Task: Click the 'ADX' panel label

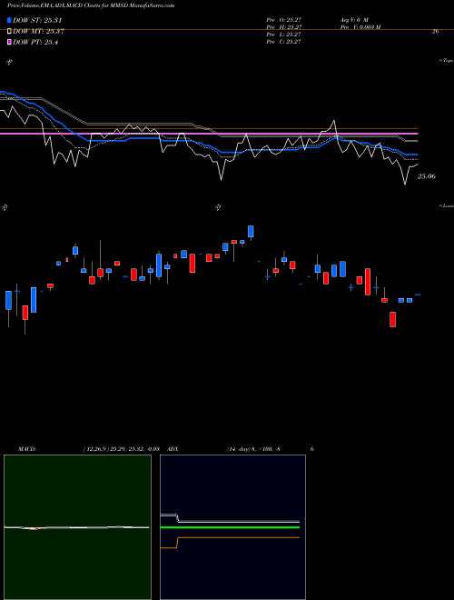Action: (x=173, y=449)
